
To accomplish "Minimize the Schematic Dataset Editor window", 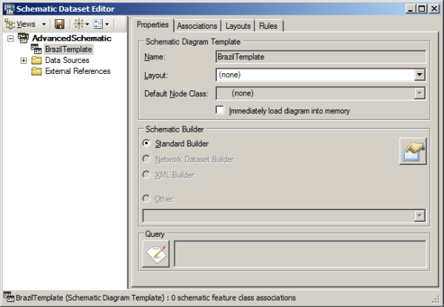I will pyautogui.click(x=410, y=9).
